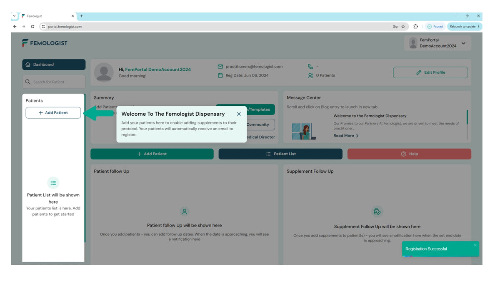Image resolution: width=500 pixels, height=281 pixels.
Task: Dismiss the Registration Successful notification
Action: tap(475, 245)
